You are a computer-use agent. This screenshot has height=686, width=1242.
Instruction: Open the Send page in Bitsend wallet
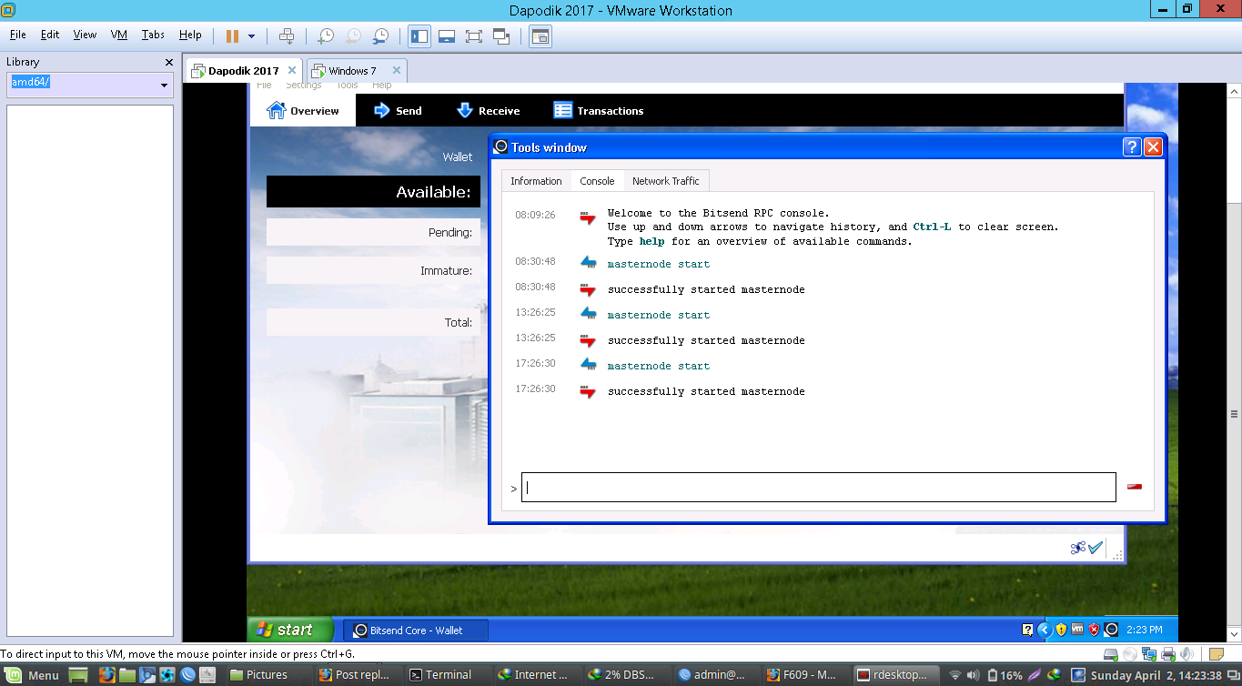[398, 111]
